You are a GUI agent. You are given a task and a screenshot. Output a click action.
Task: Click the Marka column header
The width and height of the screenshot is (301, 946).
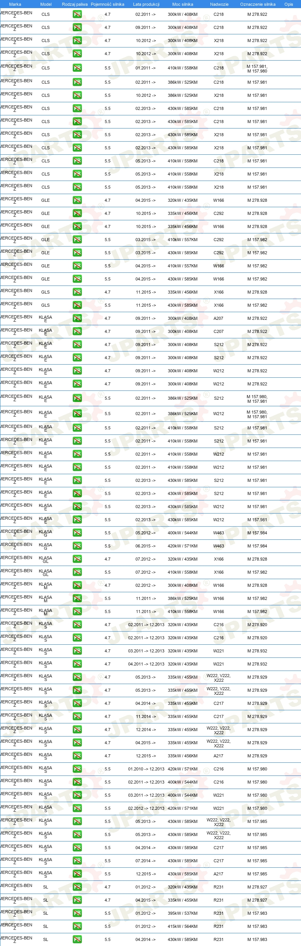pos(15,4)
